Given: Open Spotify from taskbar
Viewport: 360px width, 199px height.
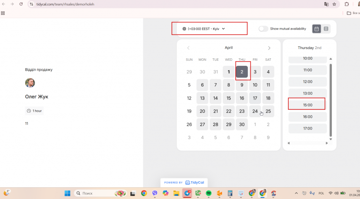Looking at the screenshot, I should tap(209, 193).
